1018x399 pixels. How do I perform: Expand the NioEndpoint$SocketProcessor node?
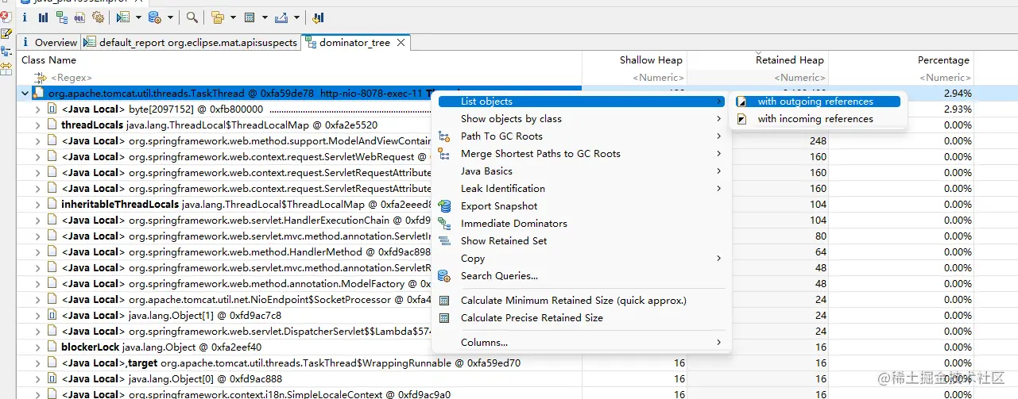[x=37, y=300]
